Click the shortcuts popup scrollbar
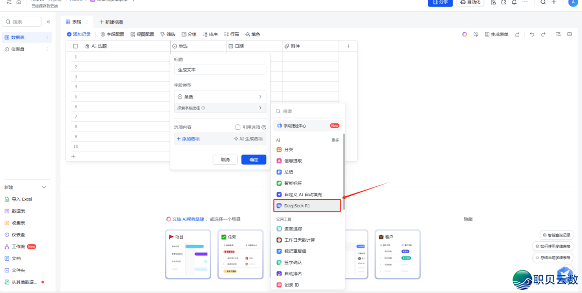Viewport: 582px width, 293px height. [344, 172]
